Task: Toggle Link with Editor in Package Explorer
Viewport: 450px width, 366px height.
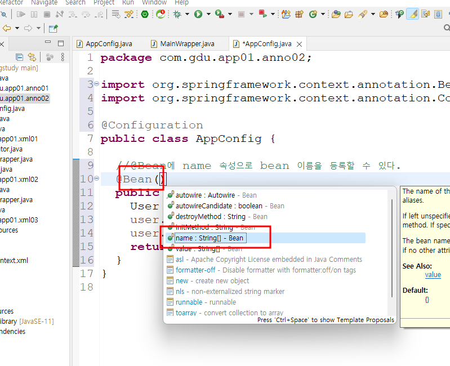Action: pos(32,57)
